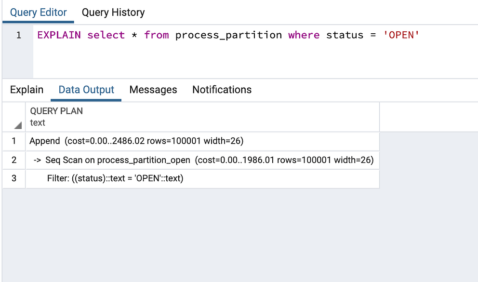Click the where keyword in the SQL statement
The width and height of the screenshot is (478, 282).
[304, 35]
